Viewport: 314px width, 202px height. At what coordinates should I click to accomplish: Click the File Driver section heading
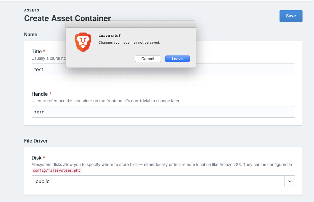(36, 141)
